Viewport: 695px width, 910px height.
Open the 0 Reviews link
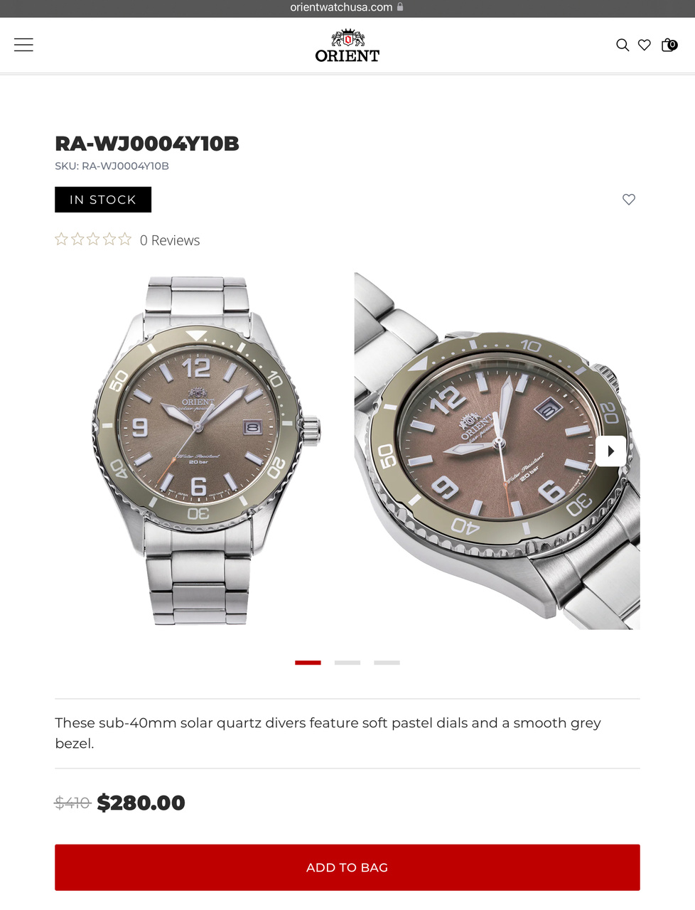point(170,240)
